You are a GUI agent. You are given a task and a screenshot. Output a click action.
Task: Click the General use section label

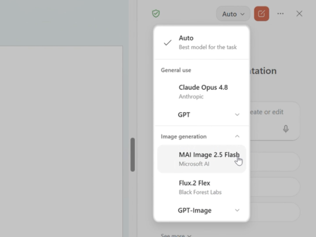coord(176,70)
